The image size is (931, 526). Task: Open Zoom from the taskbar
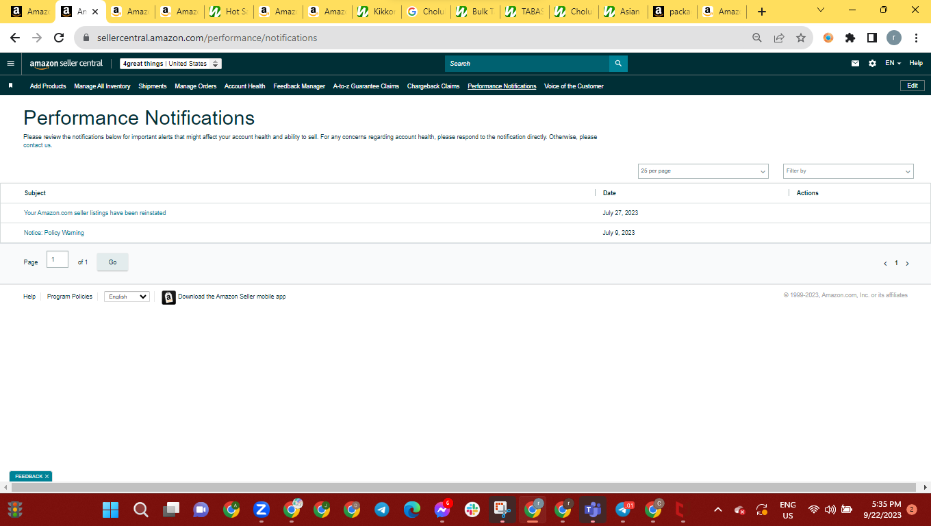coord(261,510)
